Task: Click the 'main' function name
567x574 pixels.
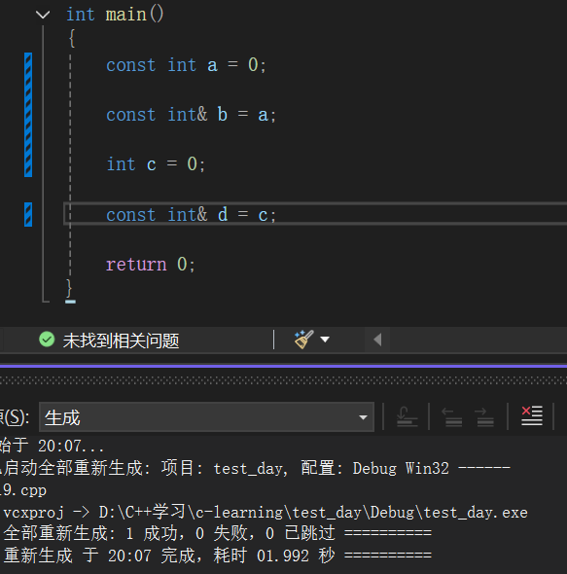Action: coord(125,15)
